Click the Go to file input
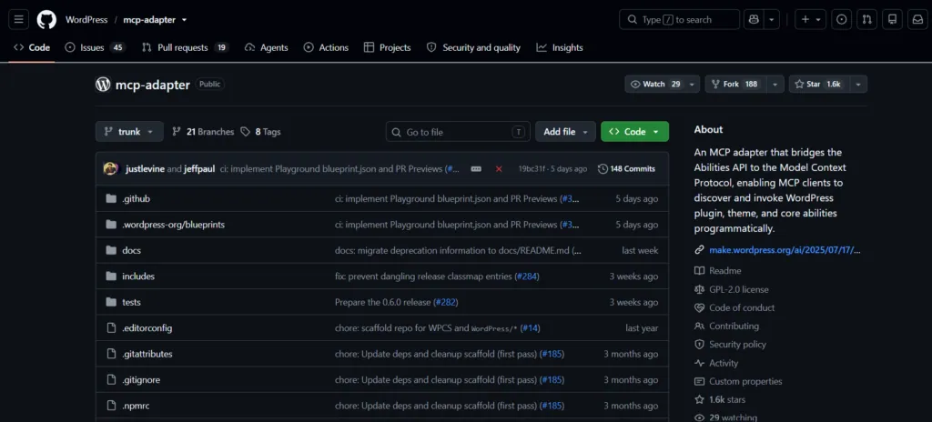The width and height of the screenshot is (932, 422). tap(458, 131)
